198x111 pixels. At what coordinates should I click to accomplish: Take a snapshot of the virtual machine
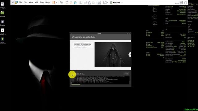[67, 2]
